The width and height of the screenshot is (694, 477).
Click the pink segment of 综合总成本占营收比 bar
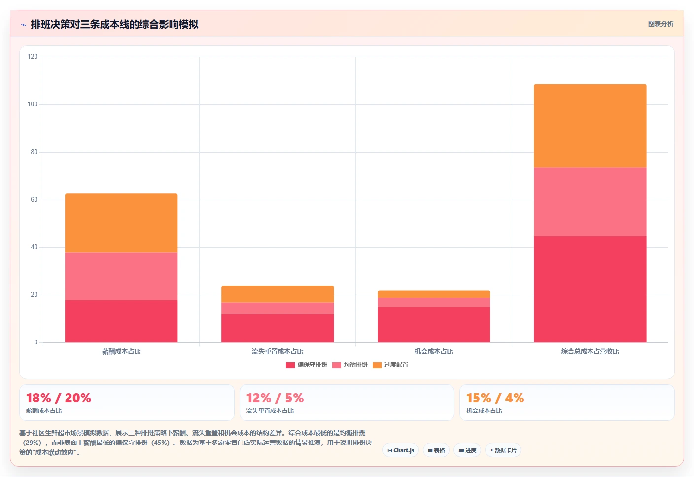pos(590,202)
